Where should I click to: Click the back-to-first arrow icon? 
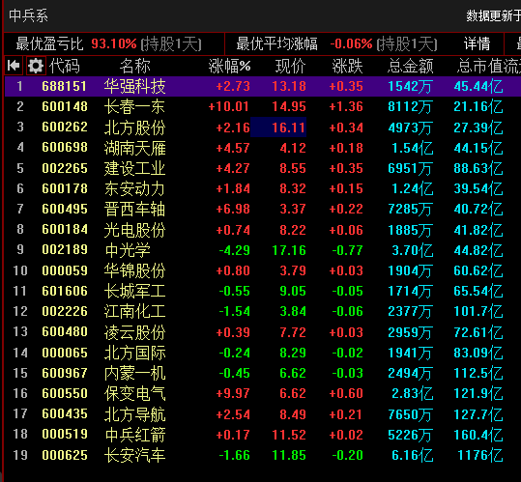click(x=14, y=66)
